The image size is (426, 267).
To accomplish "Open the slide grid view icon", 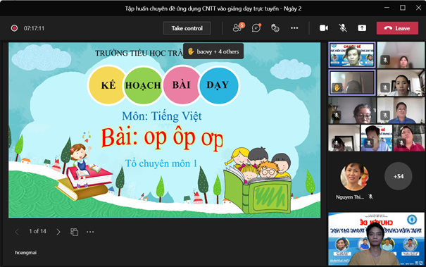I will pyautogui.click(x=74, y=232).
